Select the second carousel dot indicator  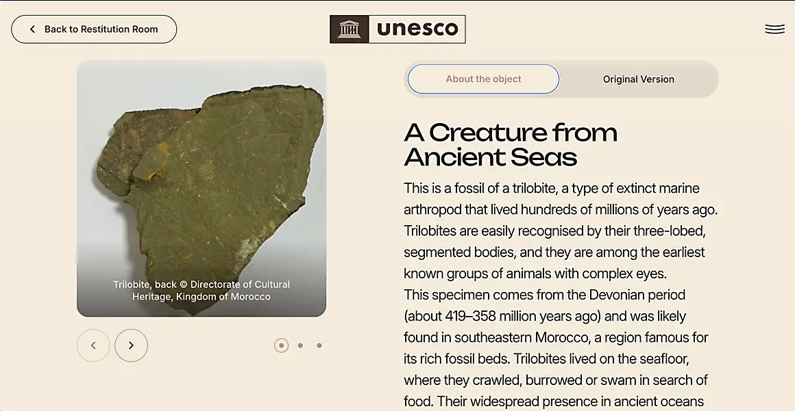(x=300, y=345)
